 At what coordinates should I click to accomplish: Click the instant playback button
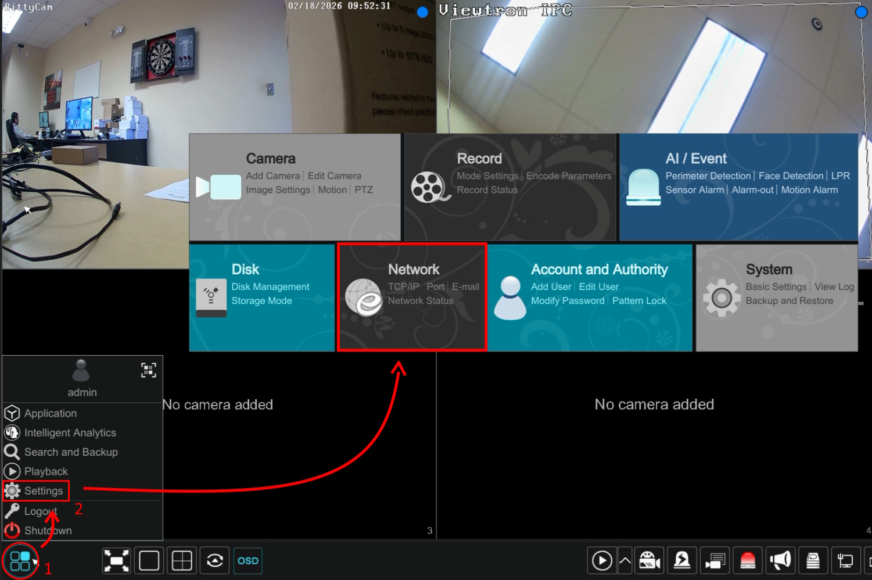601,561
